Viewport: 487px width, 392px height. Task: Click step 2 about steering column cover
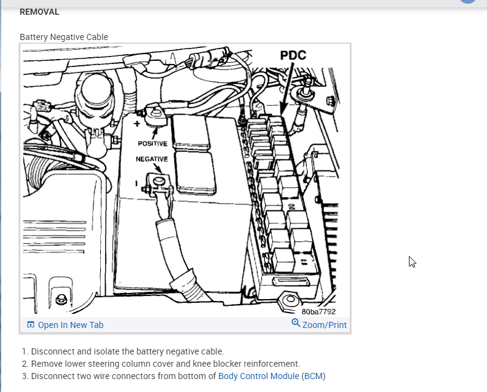point(161,364)
